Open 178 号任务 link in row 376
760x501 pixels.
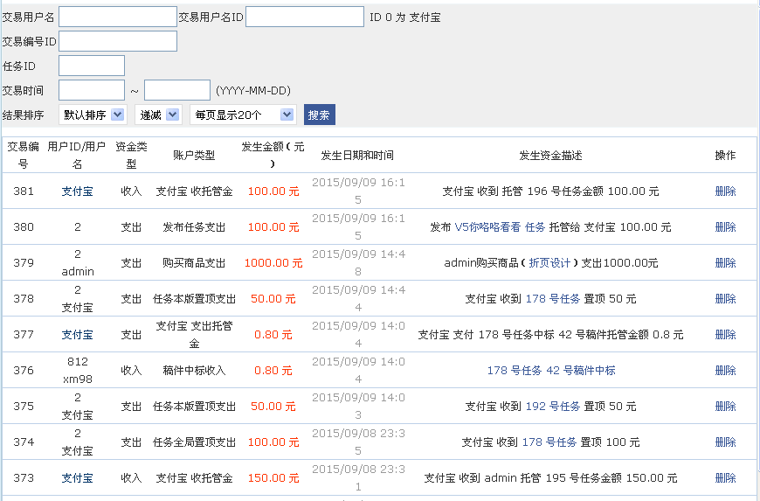tap(514, 371)
